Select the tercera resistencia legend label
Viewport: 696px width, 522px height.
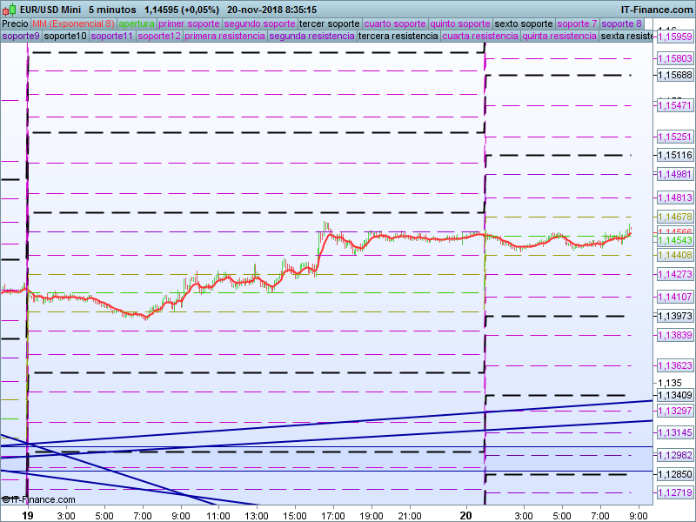coord(398,37)
